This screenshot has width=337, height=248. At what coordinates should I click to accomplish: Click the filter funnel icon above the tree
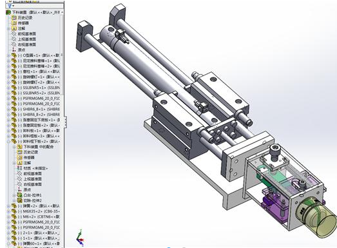point(10,6)
